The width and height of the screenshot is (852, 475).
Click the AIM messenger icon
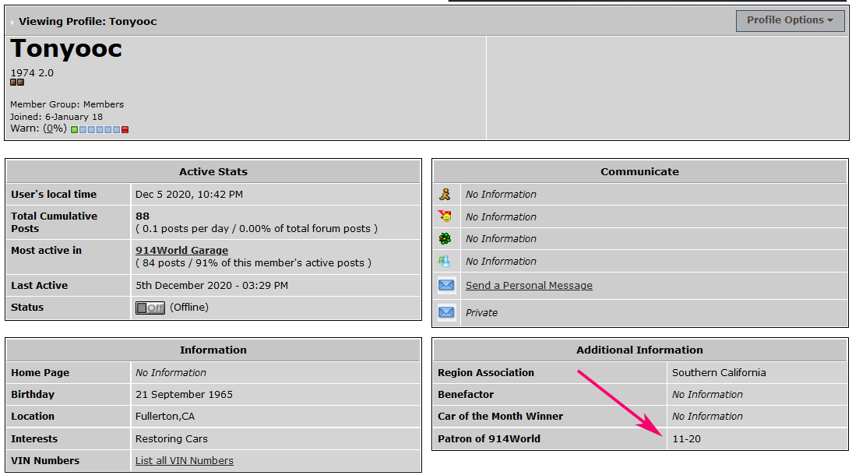tap(445, 195)
